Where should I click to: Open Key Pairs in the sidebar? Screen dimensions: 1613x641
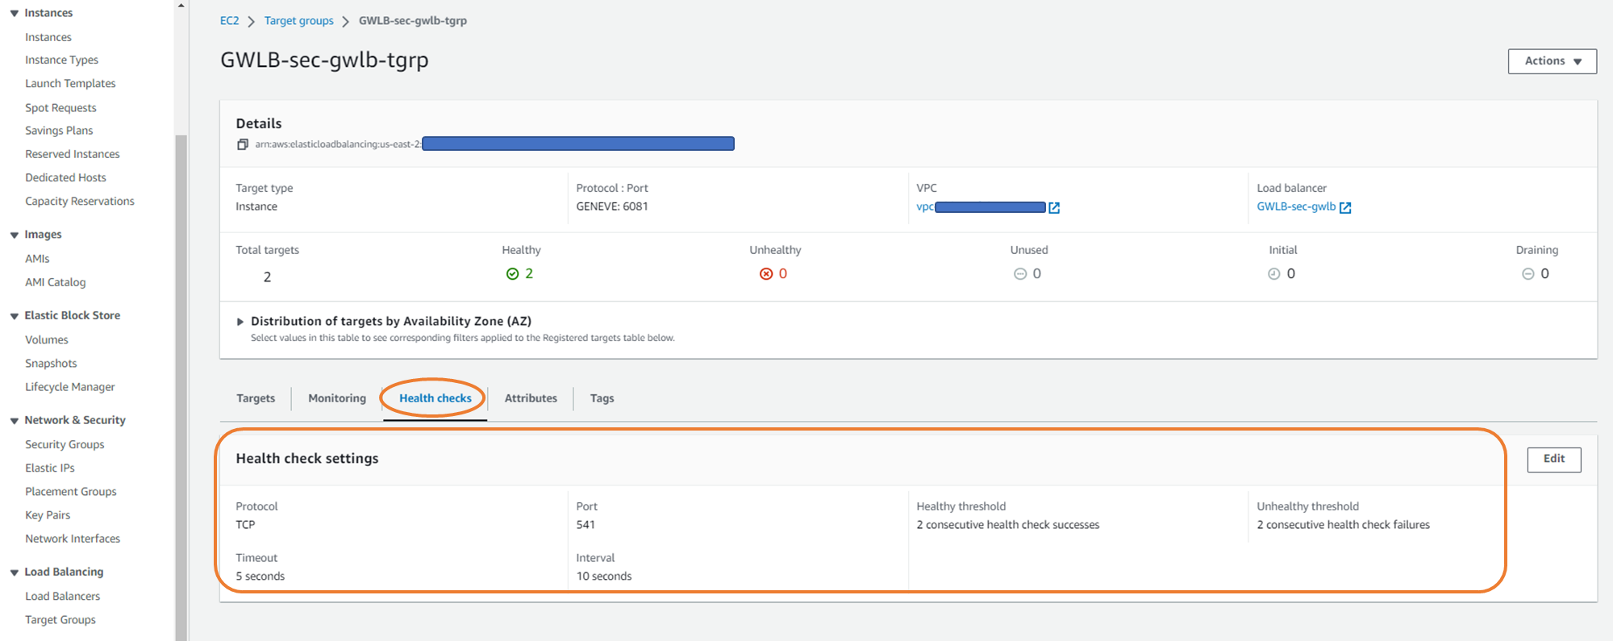48,515
